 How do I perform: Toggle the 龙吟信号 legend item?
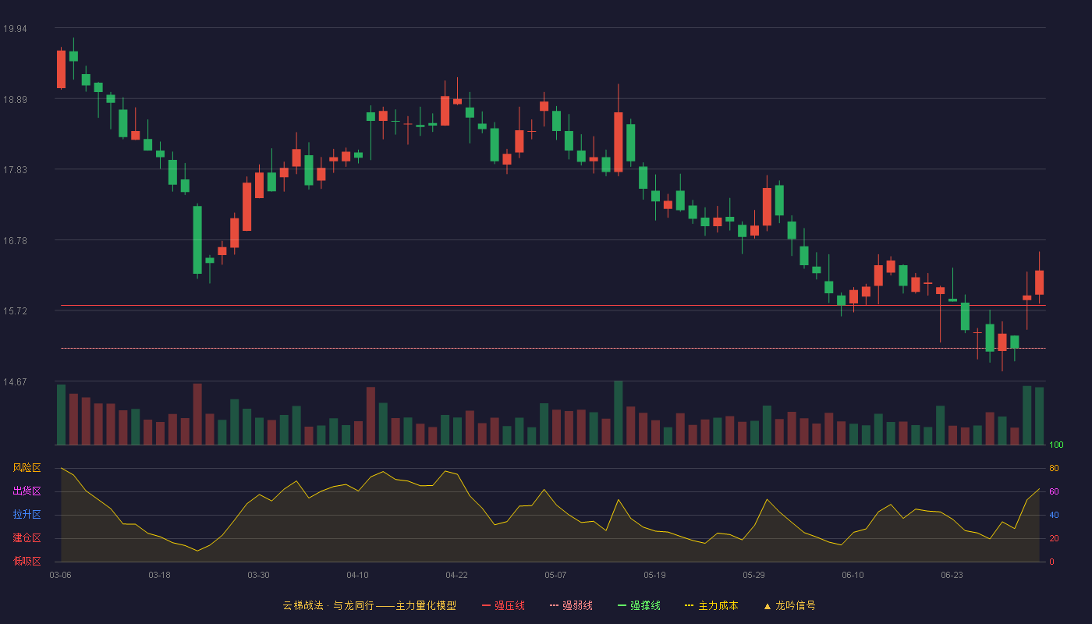(x=789, y=605)
